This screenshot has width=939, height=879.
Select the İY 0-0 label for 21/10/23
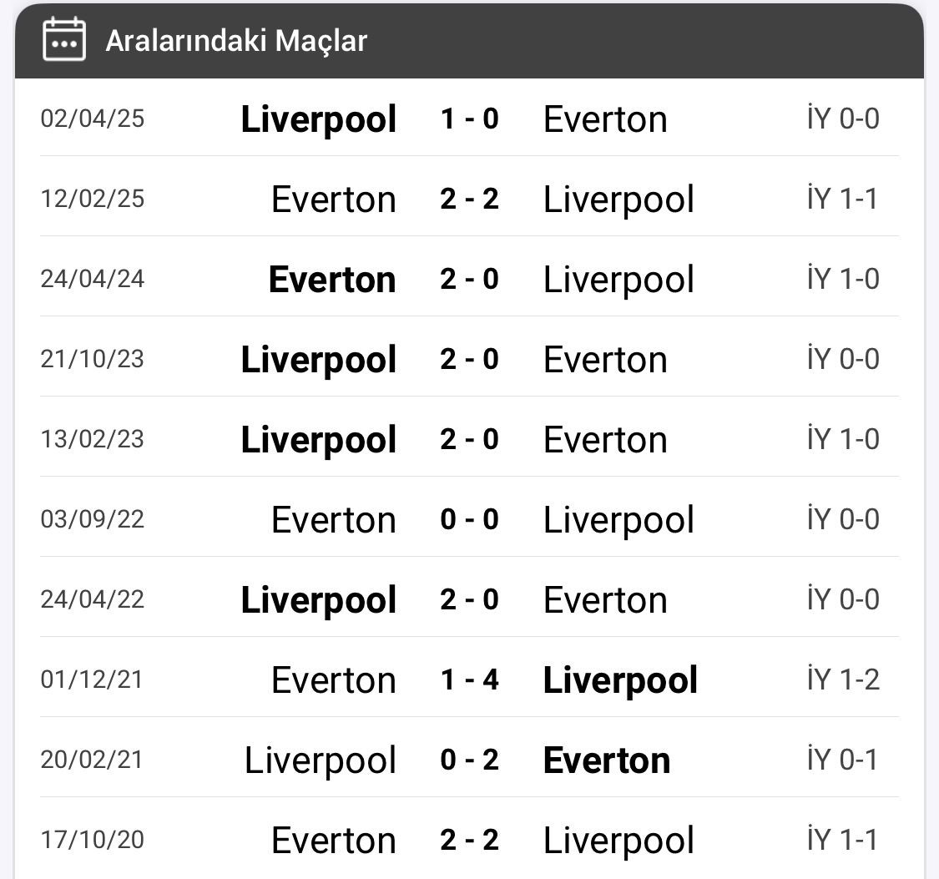(843, 359)
